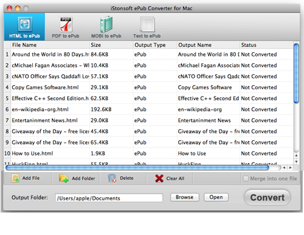The image size is (304, 235).
Task: Select Copy Games Software.html file
Action: pos(149,87)
